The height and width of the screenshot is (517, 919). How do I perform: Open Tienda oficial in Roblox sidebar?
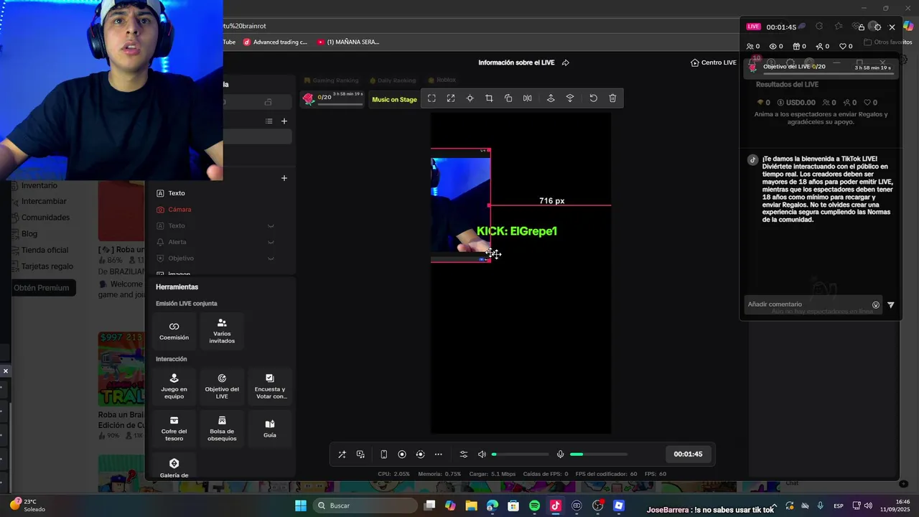coord(45,250)
